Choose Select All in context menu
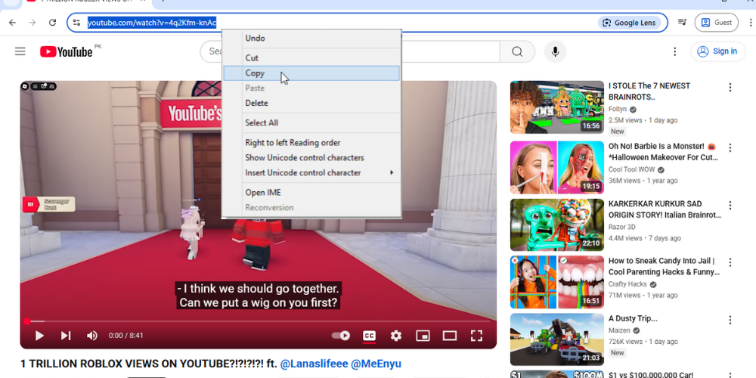 [x=311, y=123]
